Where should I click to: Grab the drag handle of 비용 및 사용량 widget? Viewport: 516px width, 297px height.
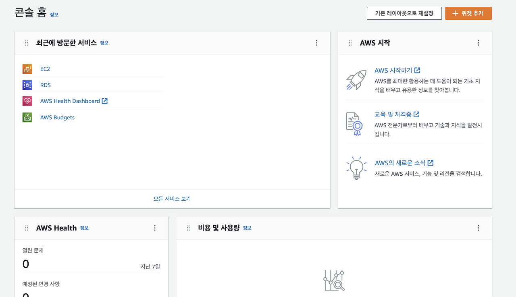[188, 228]
